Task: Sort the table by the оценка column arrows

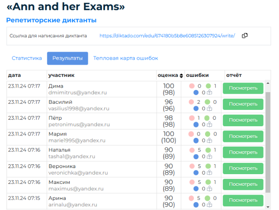Action: [x=181, y=75]
